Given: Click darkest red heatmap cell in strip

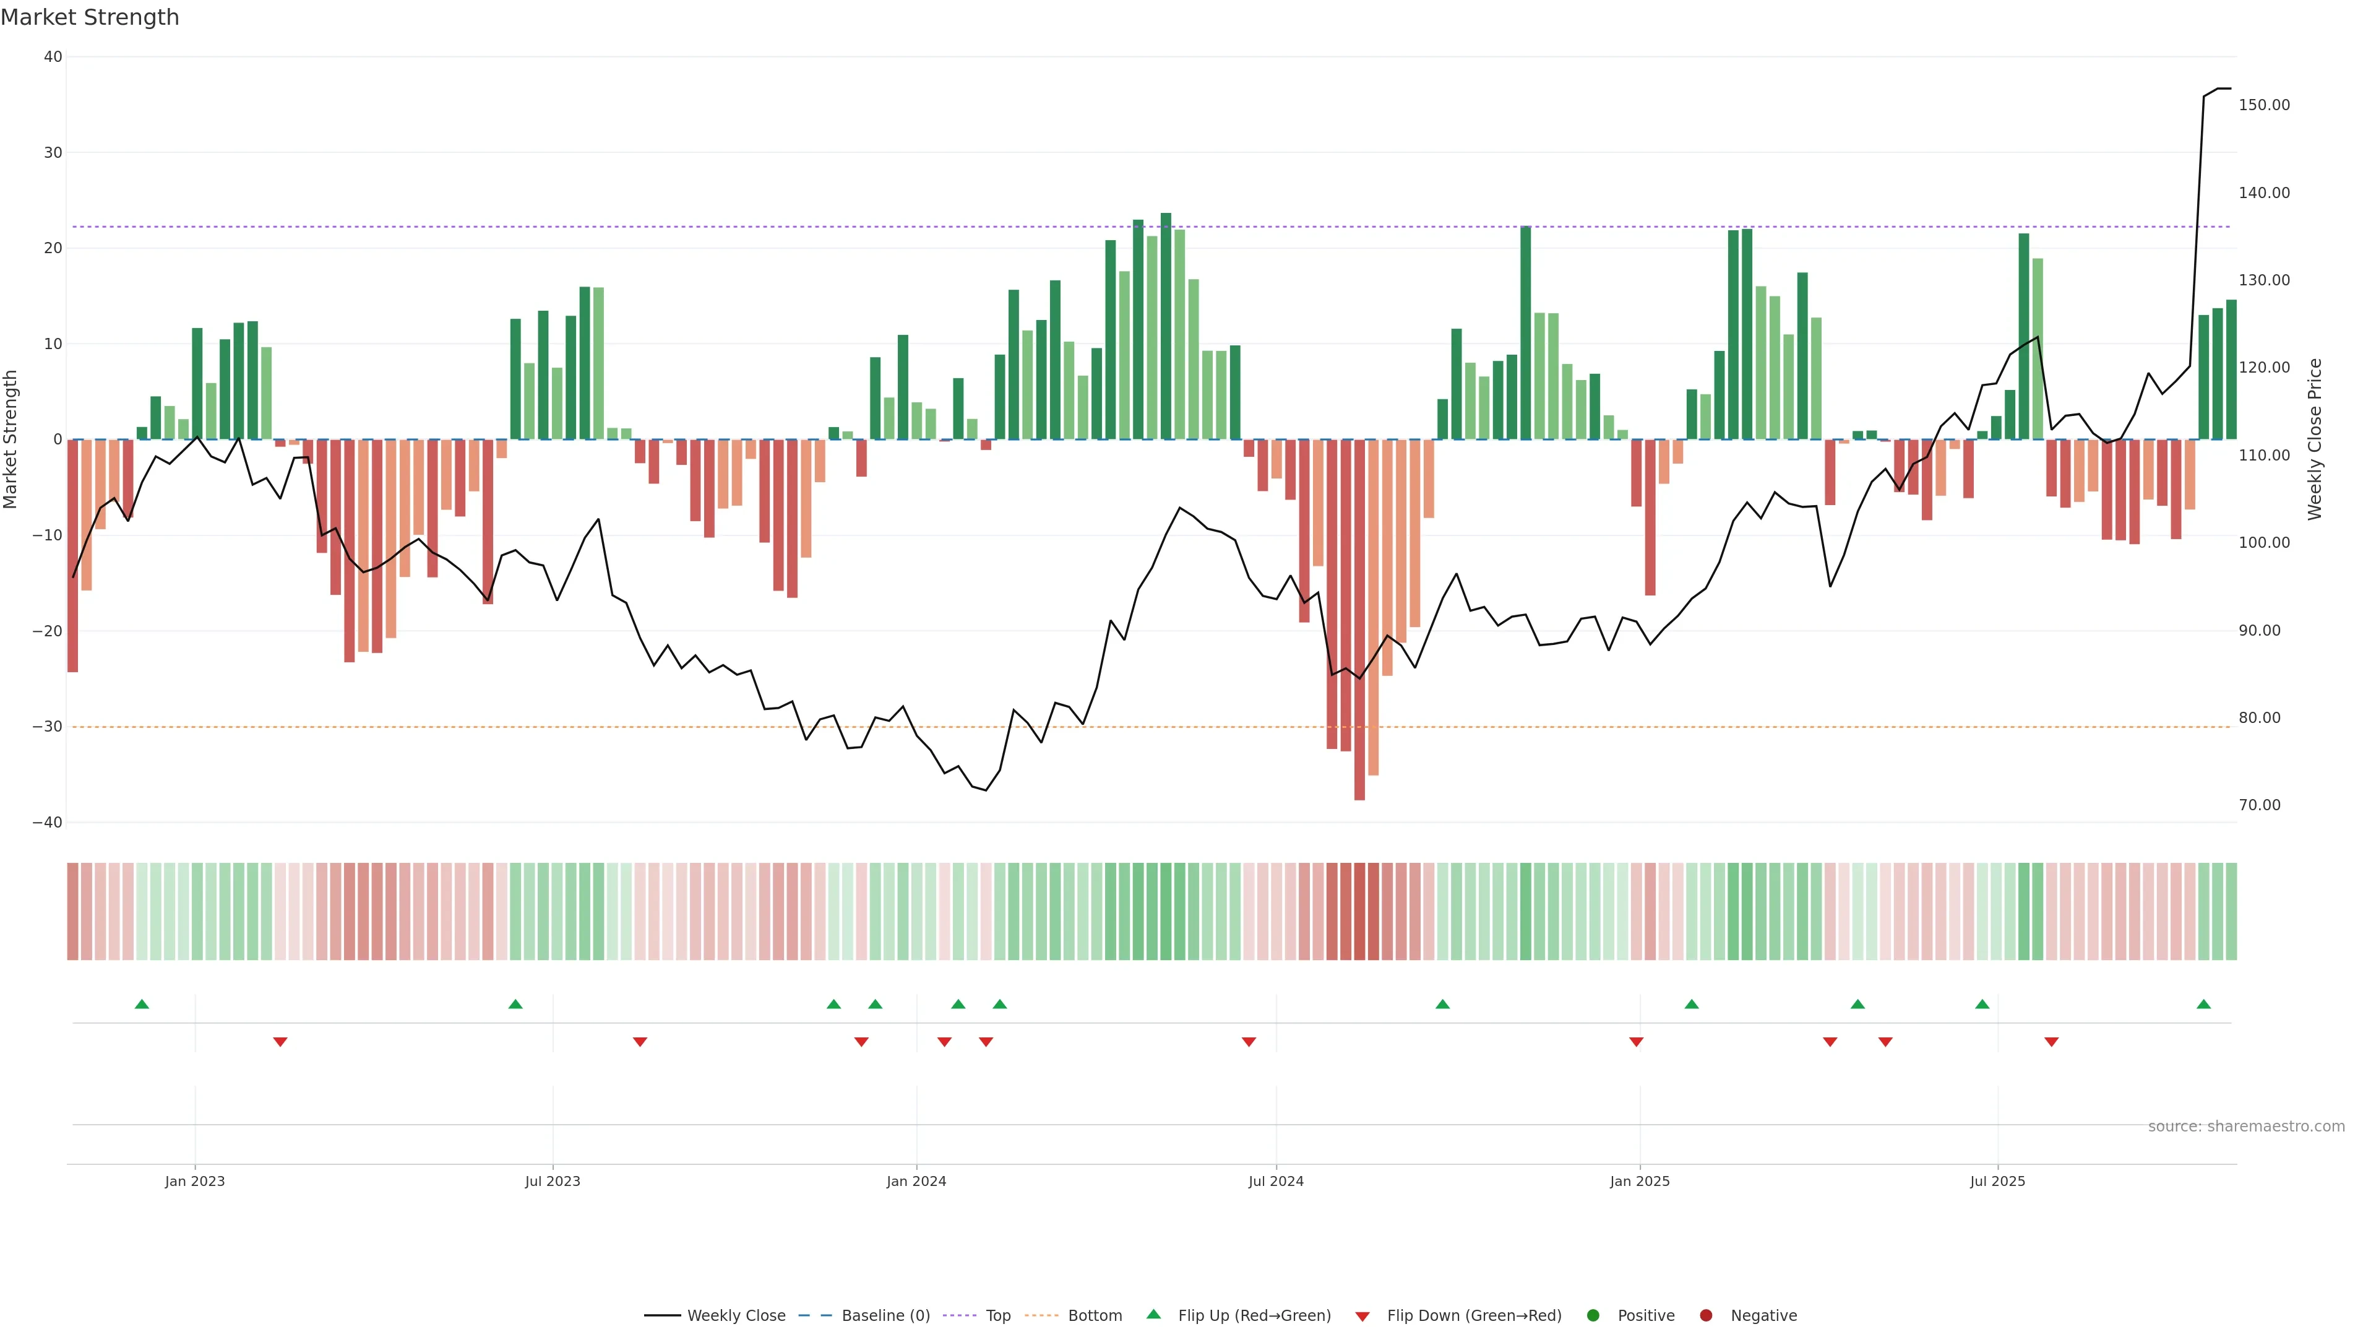Looking at the screenshot, I should [x=1359, y=912].
